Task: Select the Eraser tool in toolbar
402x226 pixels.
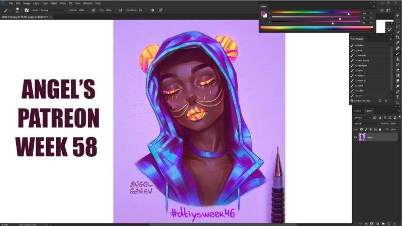Action: point(397,70)
